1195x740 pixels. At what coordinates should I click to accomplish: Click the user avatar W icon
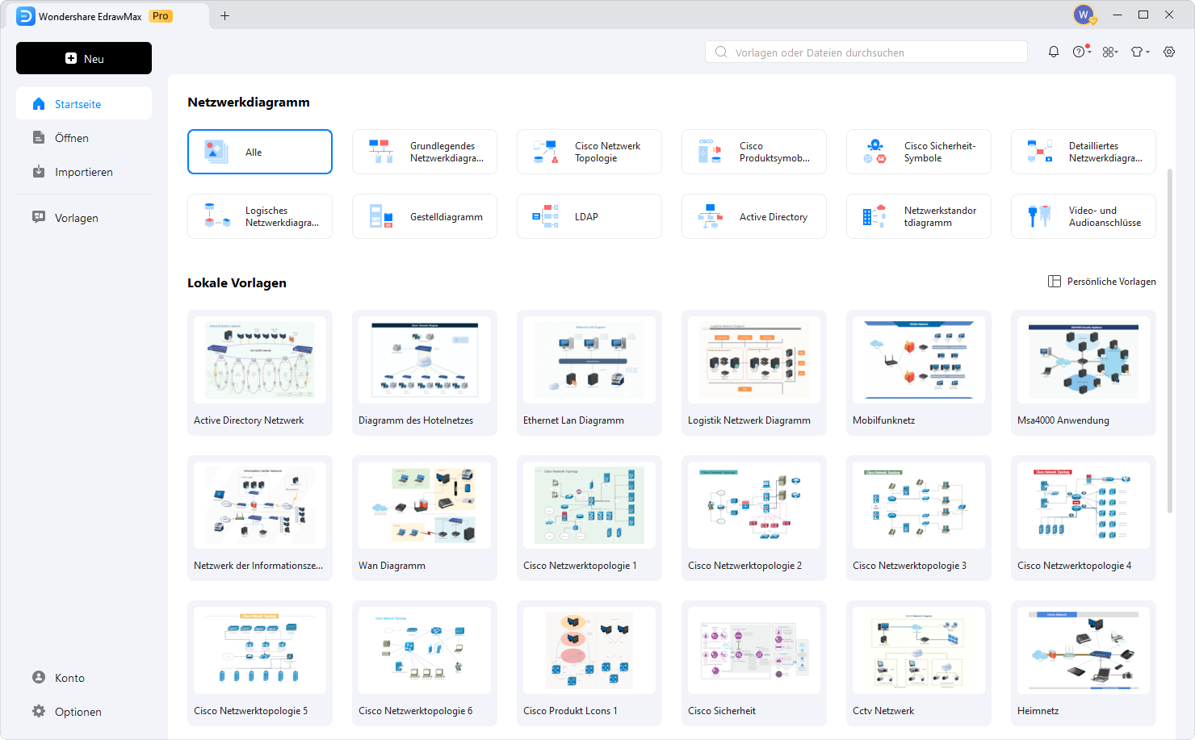1084,15
